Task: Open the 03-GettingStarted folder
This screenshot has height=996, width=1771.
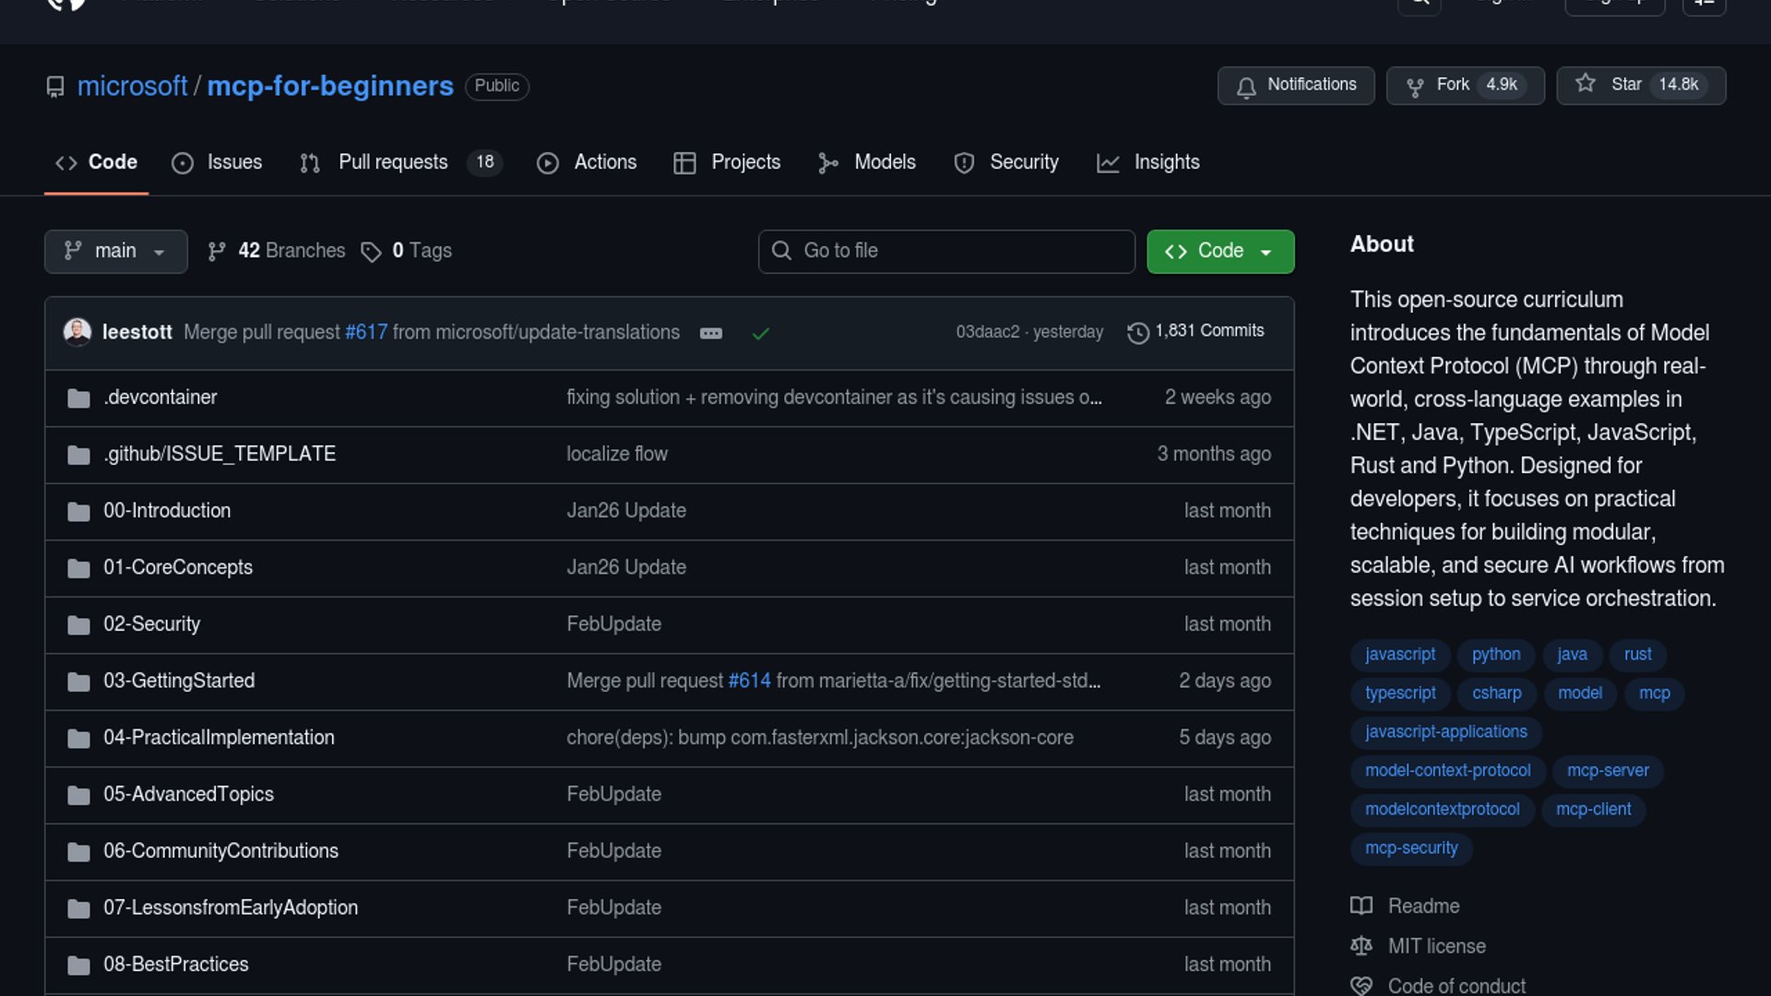Action: [x=179, y=681]
